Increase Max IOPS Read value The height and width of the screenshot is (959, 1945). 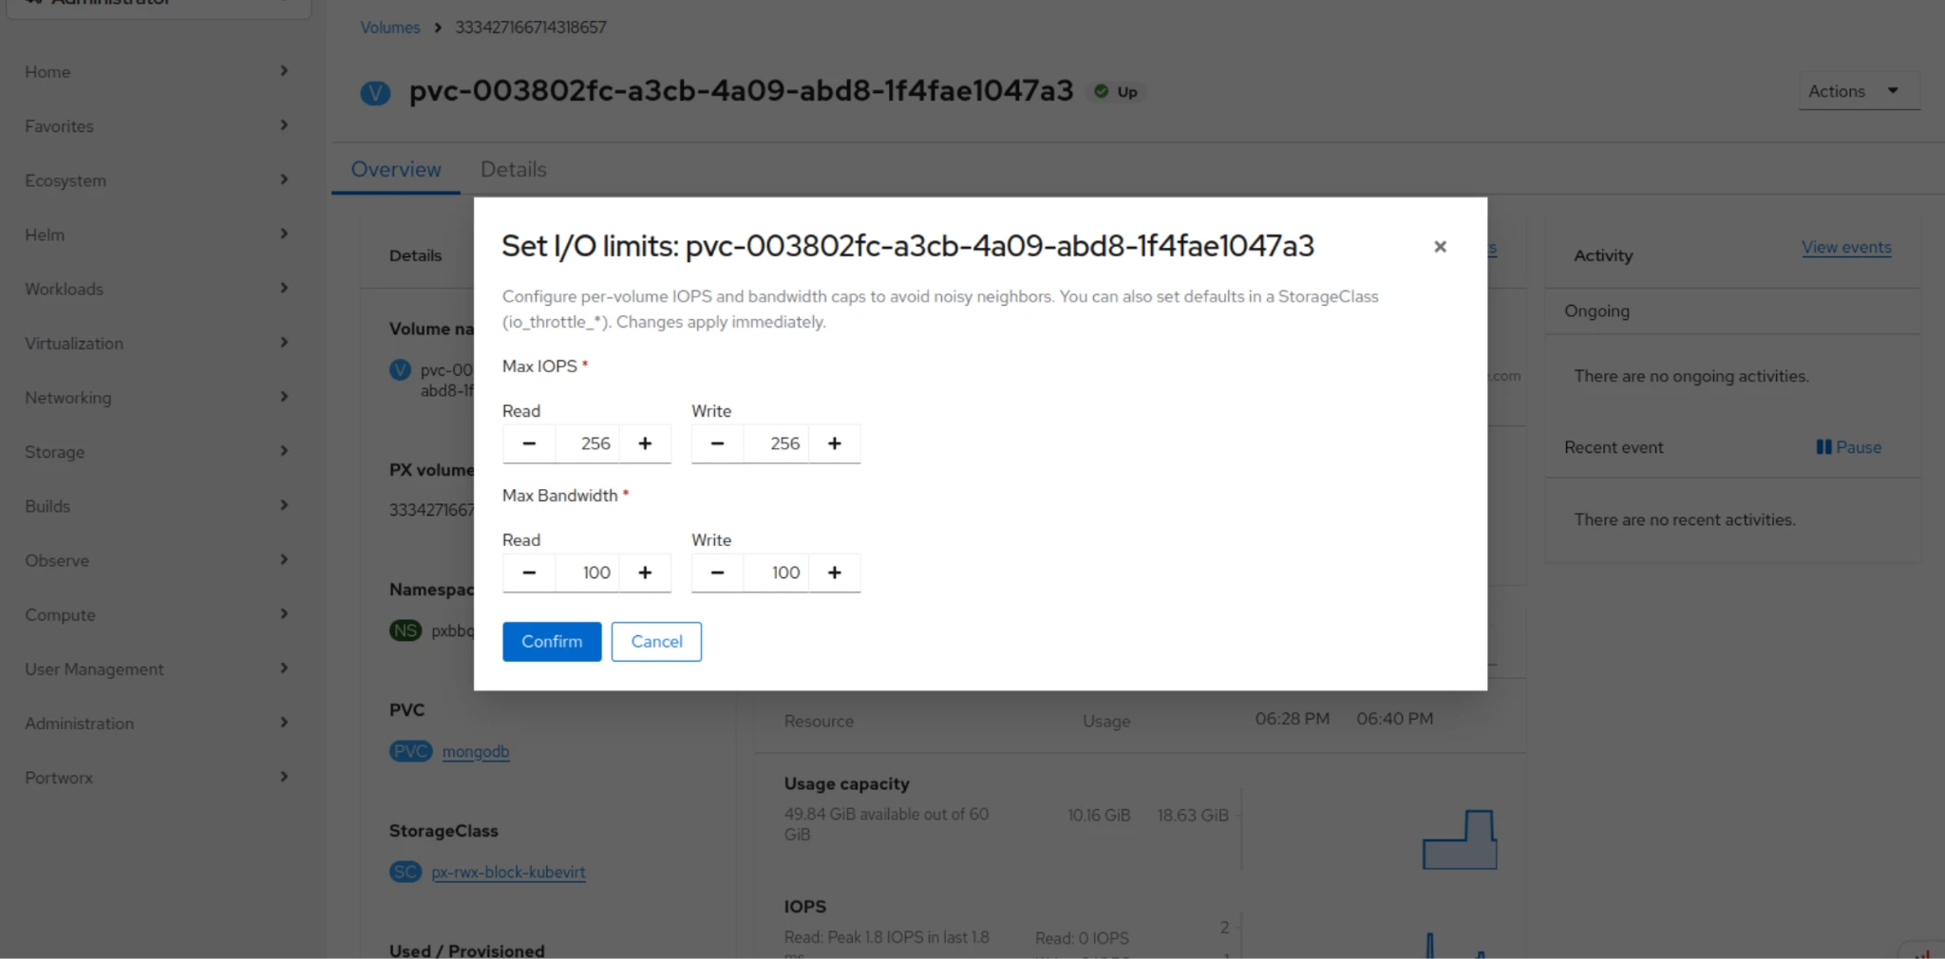(645, 443)
